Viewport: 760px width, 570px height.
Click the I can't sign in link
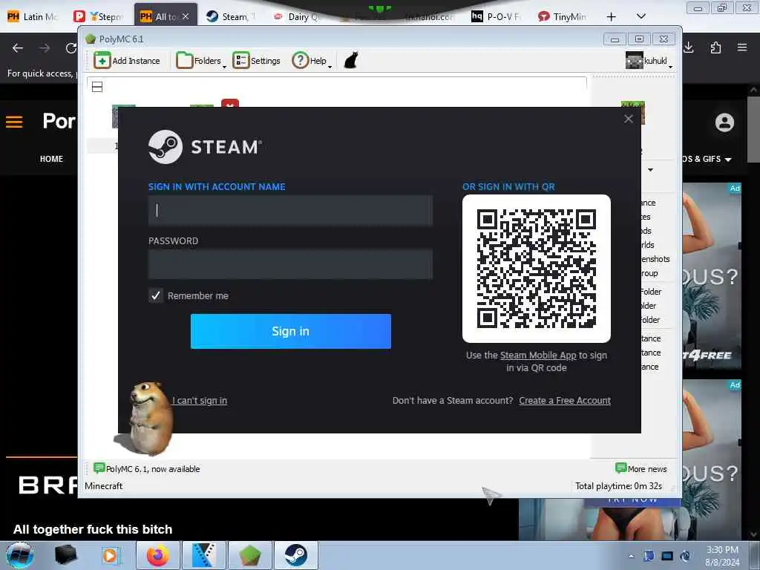click(x=199, y=400)
